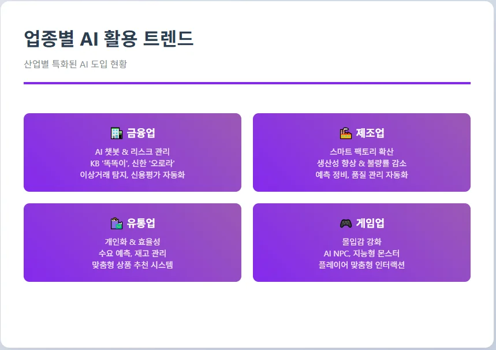Click the text 수요 예측, 재고 관리
496x350 pixels.
tap(132, 253)
